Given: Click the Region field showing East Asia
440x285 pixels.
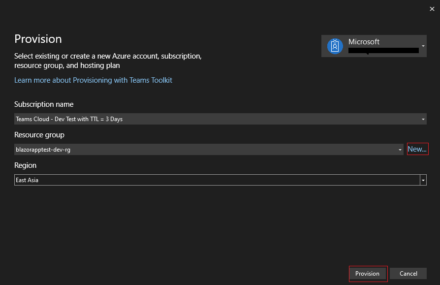Looking at the screenshot, I should click(x=220, y=180).
